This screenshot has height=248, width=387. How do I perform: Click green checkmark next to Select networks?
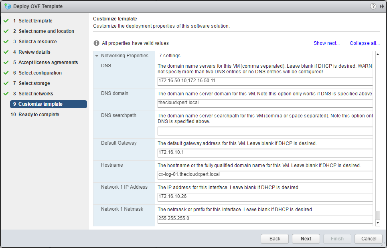6,94
